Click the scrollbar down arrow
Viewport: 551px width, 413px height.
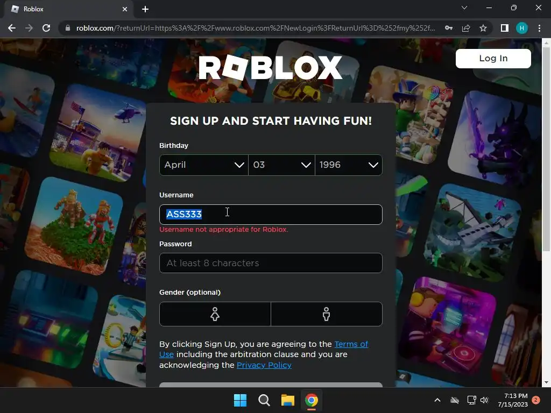click(546, 382)
